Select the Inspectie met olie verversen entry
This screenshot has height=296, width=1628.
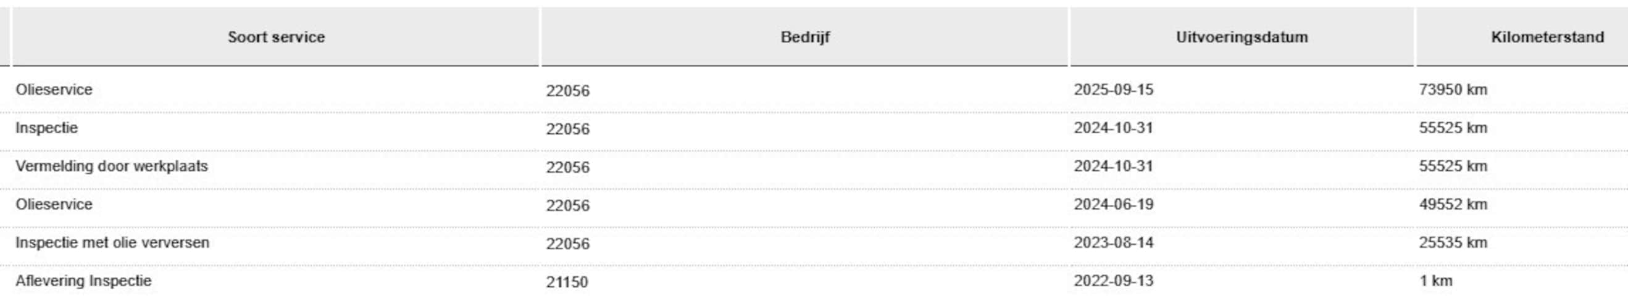[112, 242]
